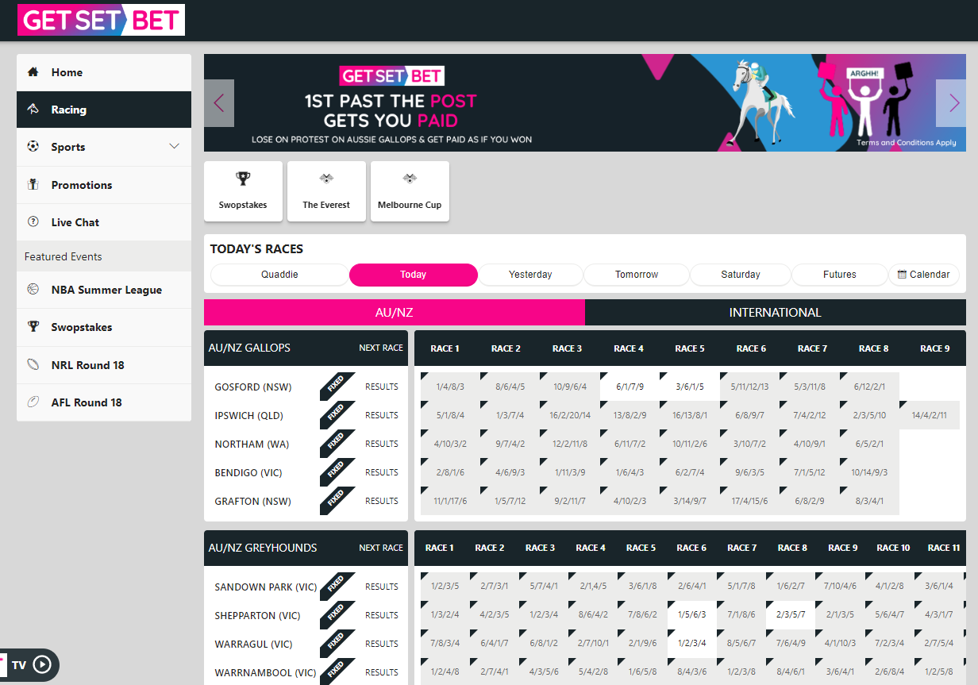This screenshot has height=685, width=978.
Task: Open Racing from the sidebar
Action: pos(104,110)
